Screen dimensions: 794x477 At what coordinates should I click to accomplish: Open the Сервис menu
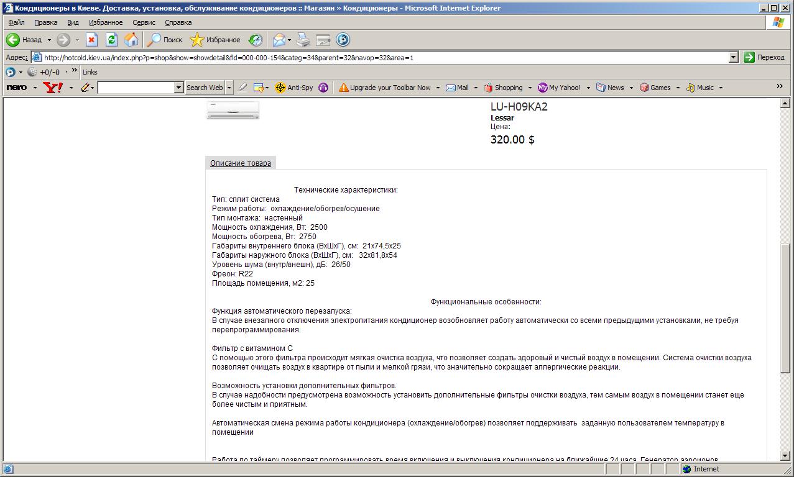pyautogui.click(x=144, y=22)
